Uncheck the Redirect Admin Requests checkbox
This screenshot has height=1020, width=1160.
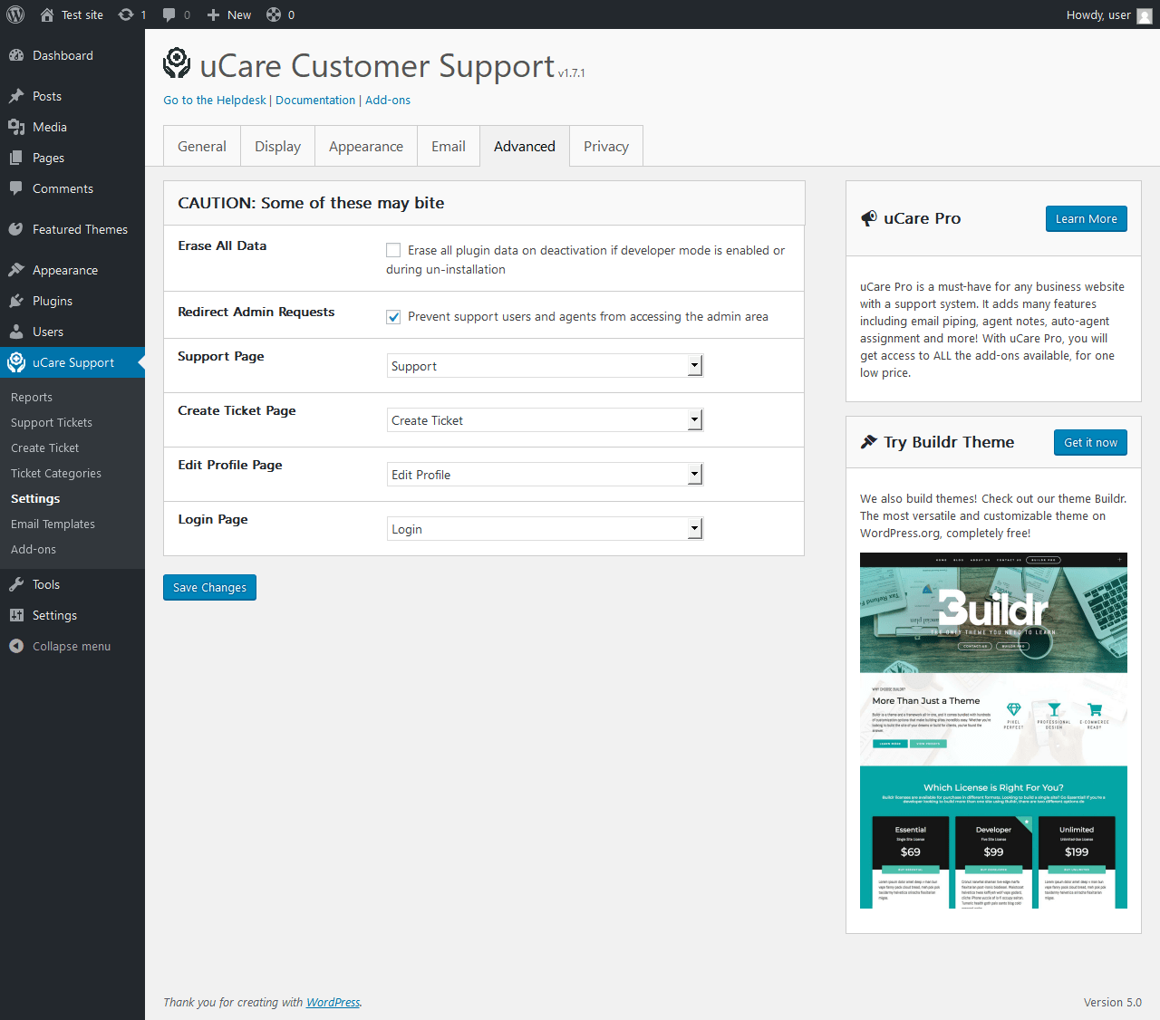coord(393,316)
